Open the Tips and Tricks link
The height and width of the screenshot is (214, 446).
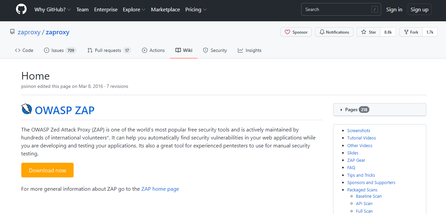361,175
